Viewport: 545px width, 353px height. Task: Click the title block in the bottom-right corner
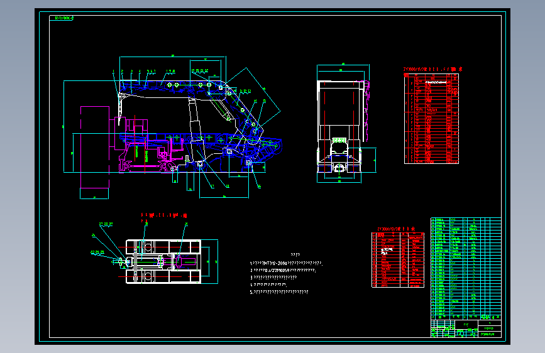point(466,329)
